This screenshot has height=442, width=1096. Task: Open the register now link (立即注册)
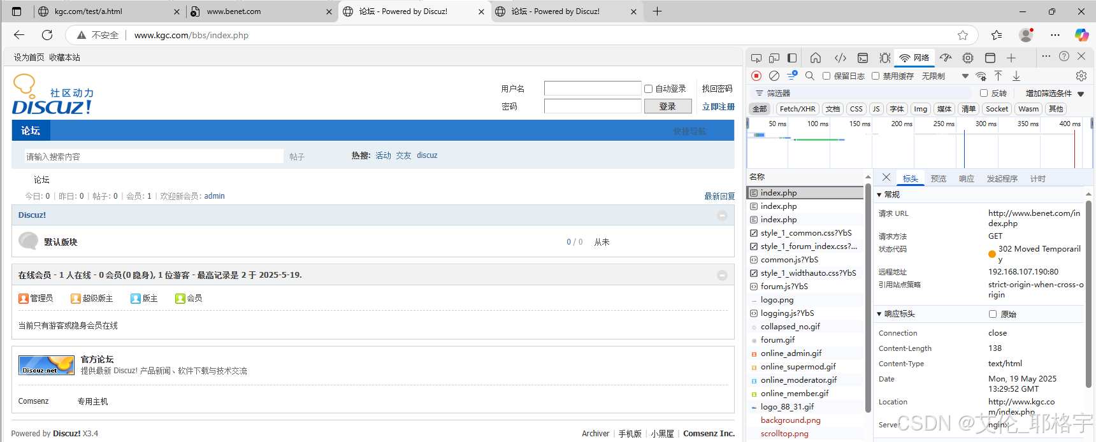(718, 107)
